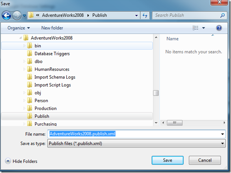Select the Production folder

coord(45,108)
